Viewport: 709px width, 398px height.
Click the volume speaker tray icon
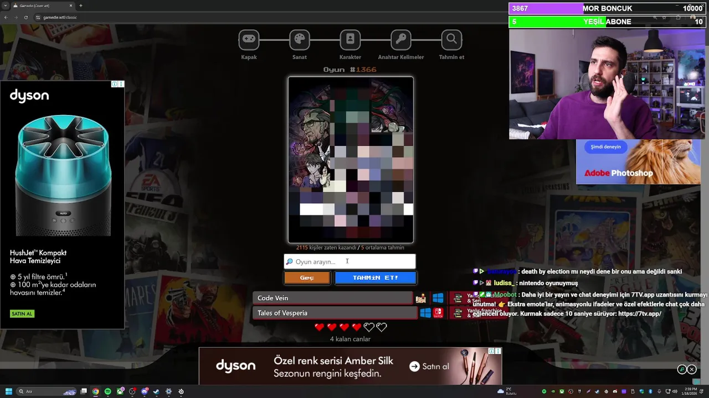pos(675,391)
